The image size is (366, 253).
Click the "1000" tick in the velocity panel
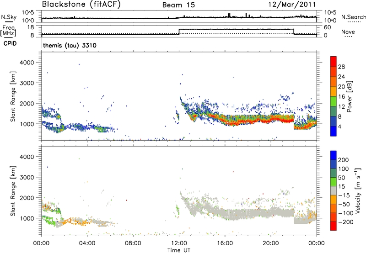click(x=27, y=218)
